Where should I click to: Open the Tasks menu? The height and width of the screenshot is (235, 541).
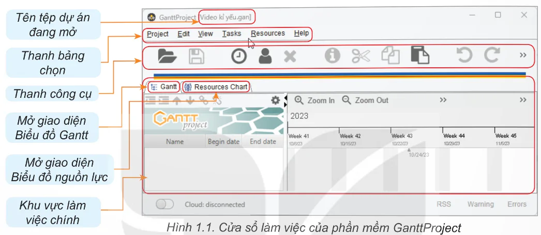point(231,34)
